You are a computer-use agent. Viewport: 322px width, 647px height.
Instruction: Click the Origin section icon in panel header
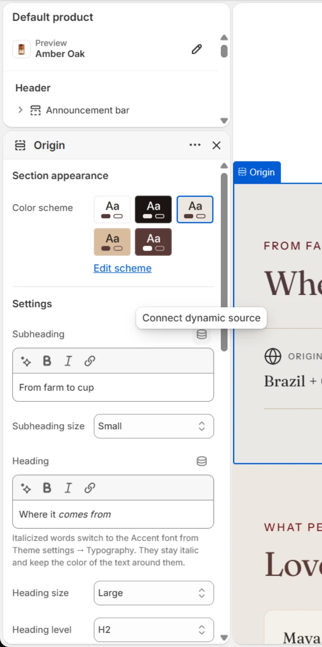click(x=20, y=145)
